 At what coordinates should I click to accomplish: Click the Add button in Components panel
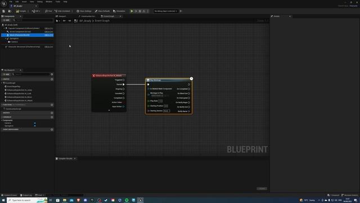click(x=6, y=20)
